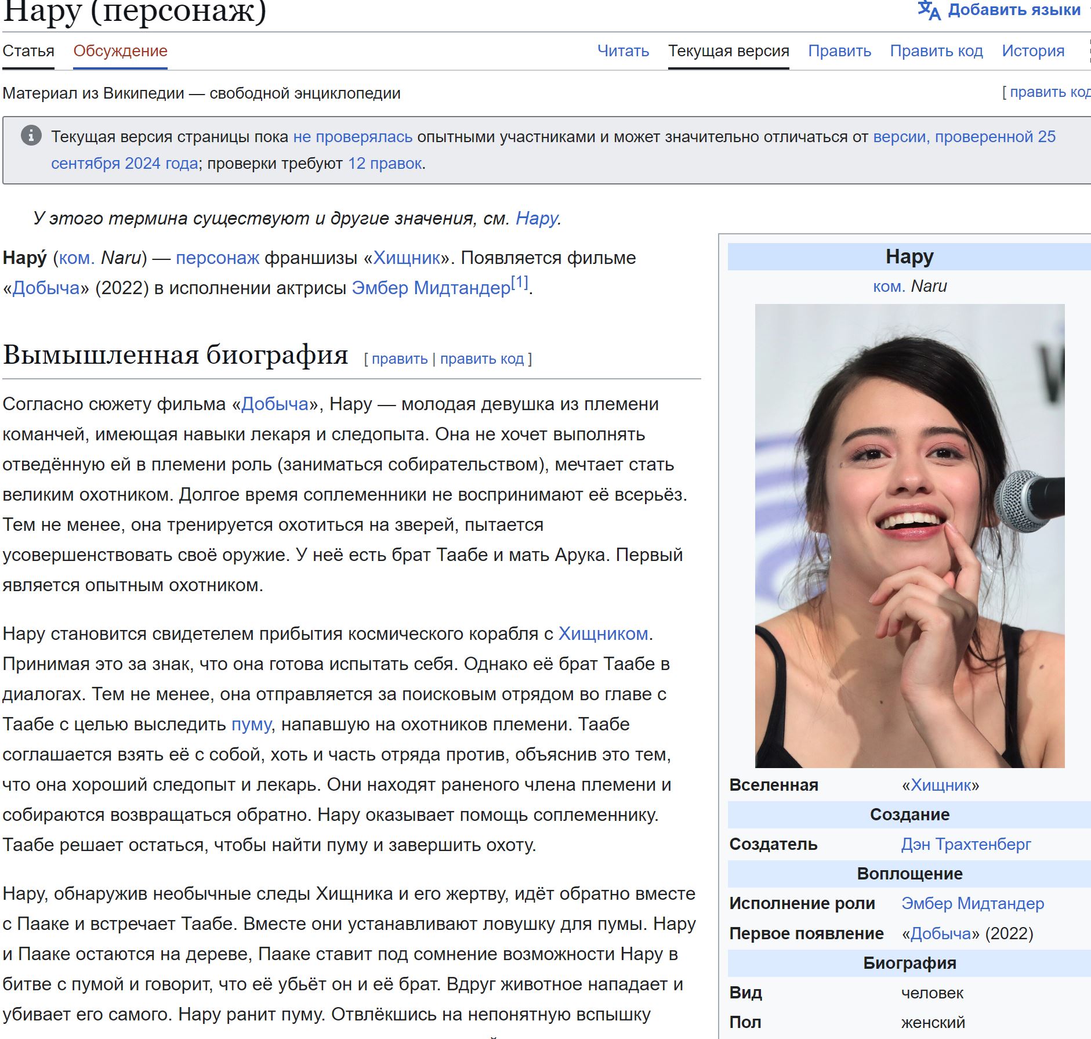Click the Исполнение роли infobox row label
Screen dimensions: 1091x1039
(802, 903)
